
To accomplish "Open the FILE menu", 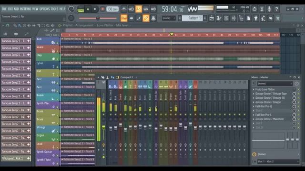I will pos(4,9).
